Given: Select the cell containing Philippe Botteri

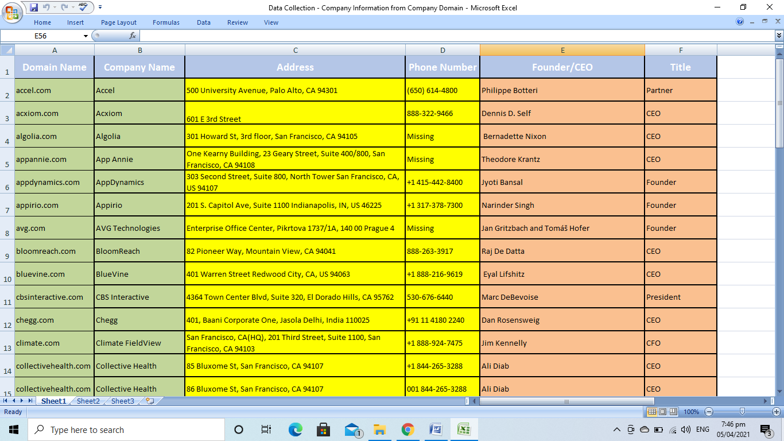Looking at the screenshot, I should pyautogui.click(x=562, y=90).
